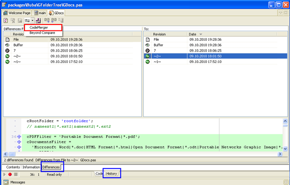Open the diff viewer dropdown arrow
Image resolution: width=290 pixels, height=185 pixels.
pyautogui.click(x=32, y=20)
